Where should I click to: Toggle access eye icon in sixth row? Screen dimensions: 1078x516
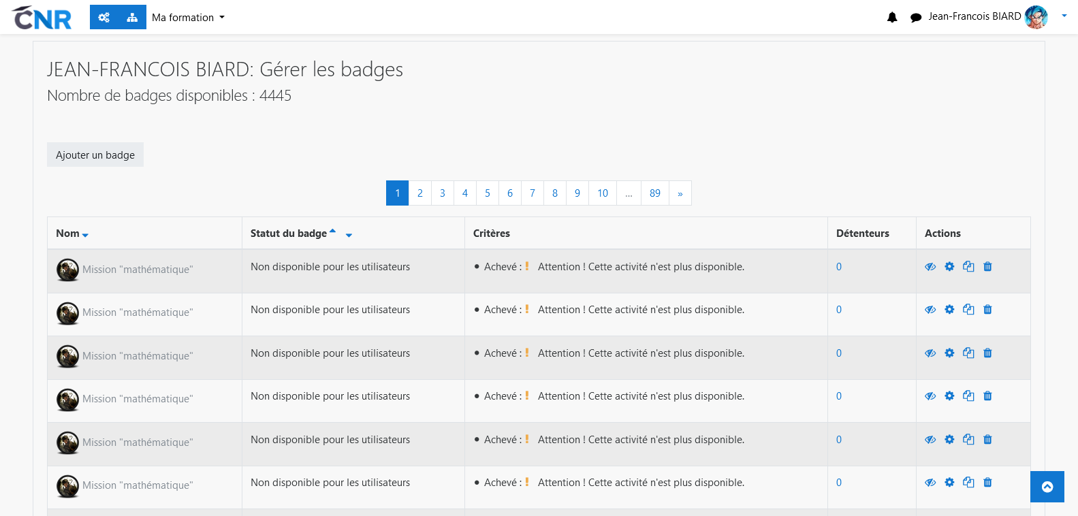(930, 483)
